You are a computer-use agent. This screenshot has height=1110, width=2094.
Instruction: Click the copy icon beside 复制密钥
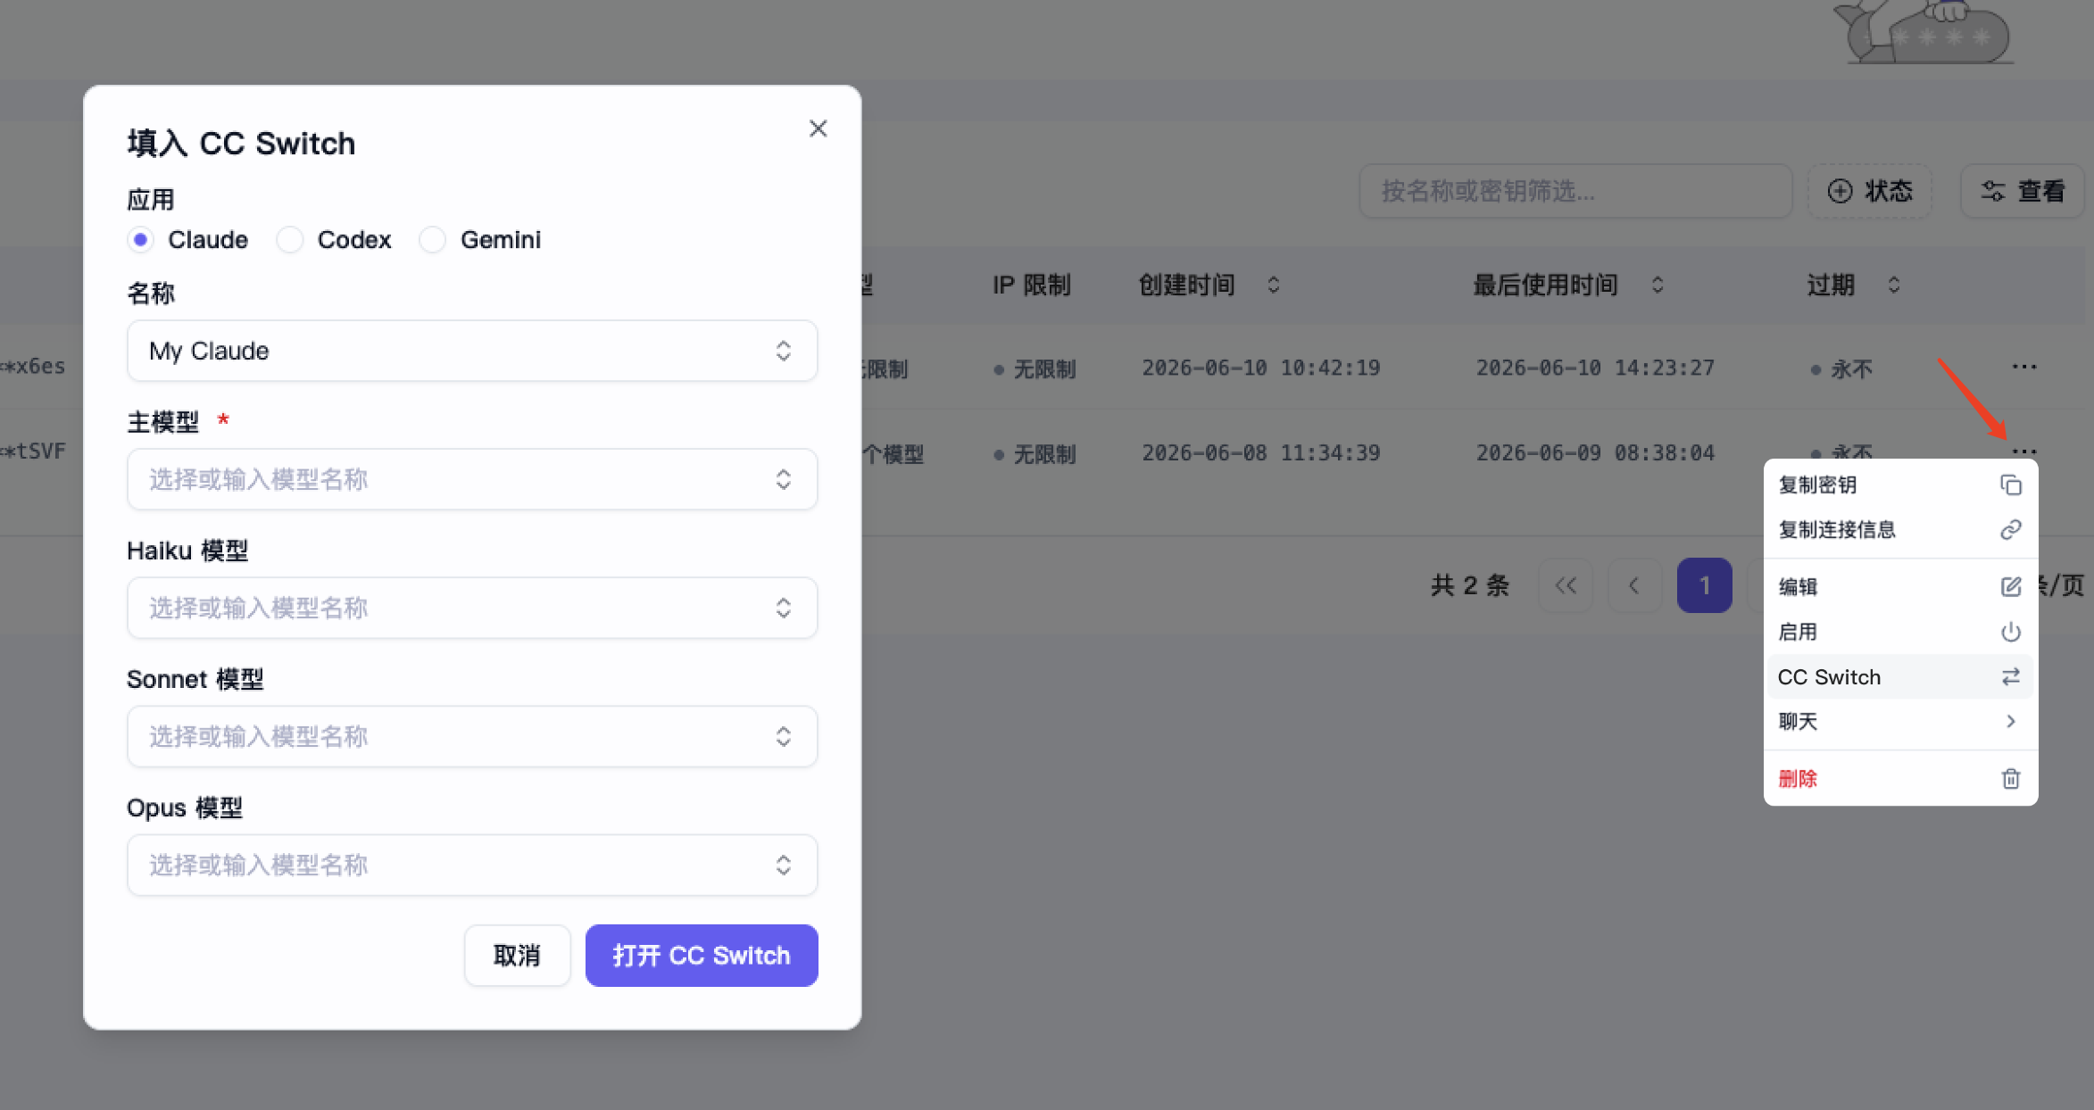click(x=2010, y=485)
